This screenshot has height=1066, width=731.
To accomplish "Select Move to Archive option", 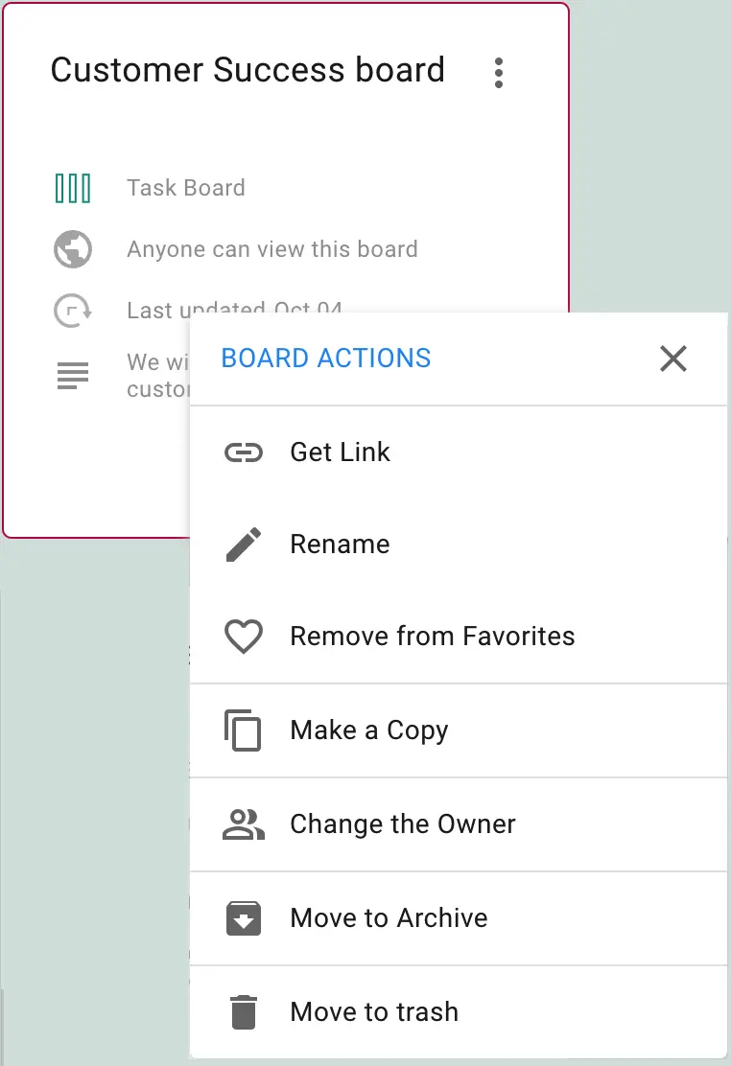I will click(x=459, y=917).
